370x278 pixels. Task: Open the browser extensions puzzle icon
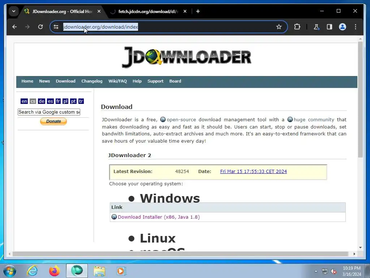[x=297, y=27]
